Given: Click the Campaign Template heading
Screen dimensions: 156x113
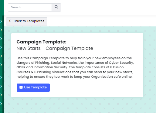Looking at the screenshot, I should [x=42, y=42].
